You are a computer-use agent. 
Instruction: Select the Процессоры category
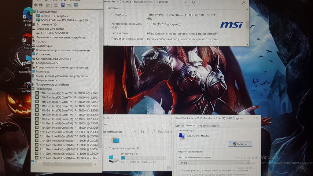(44, 89)
